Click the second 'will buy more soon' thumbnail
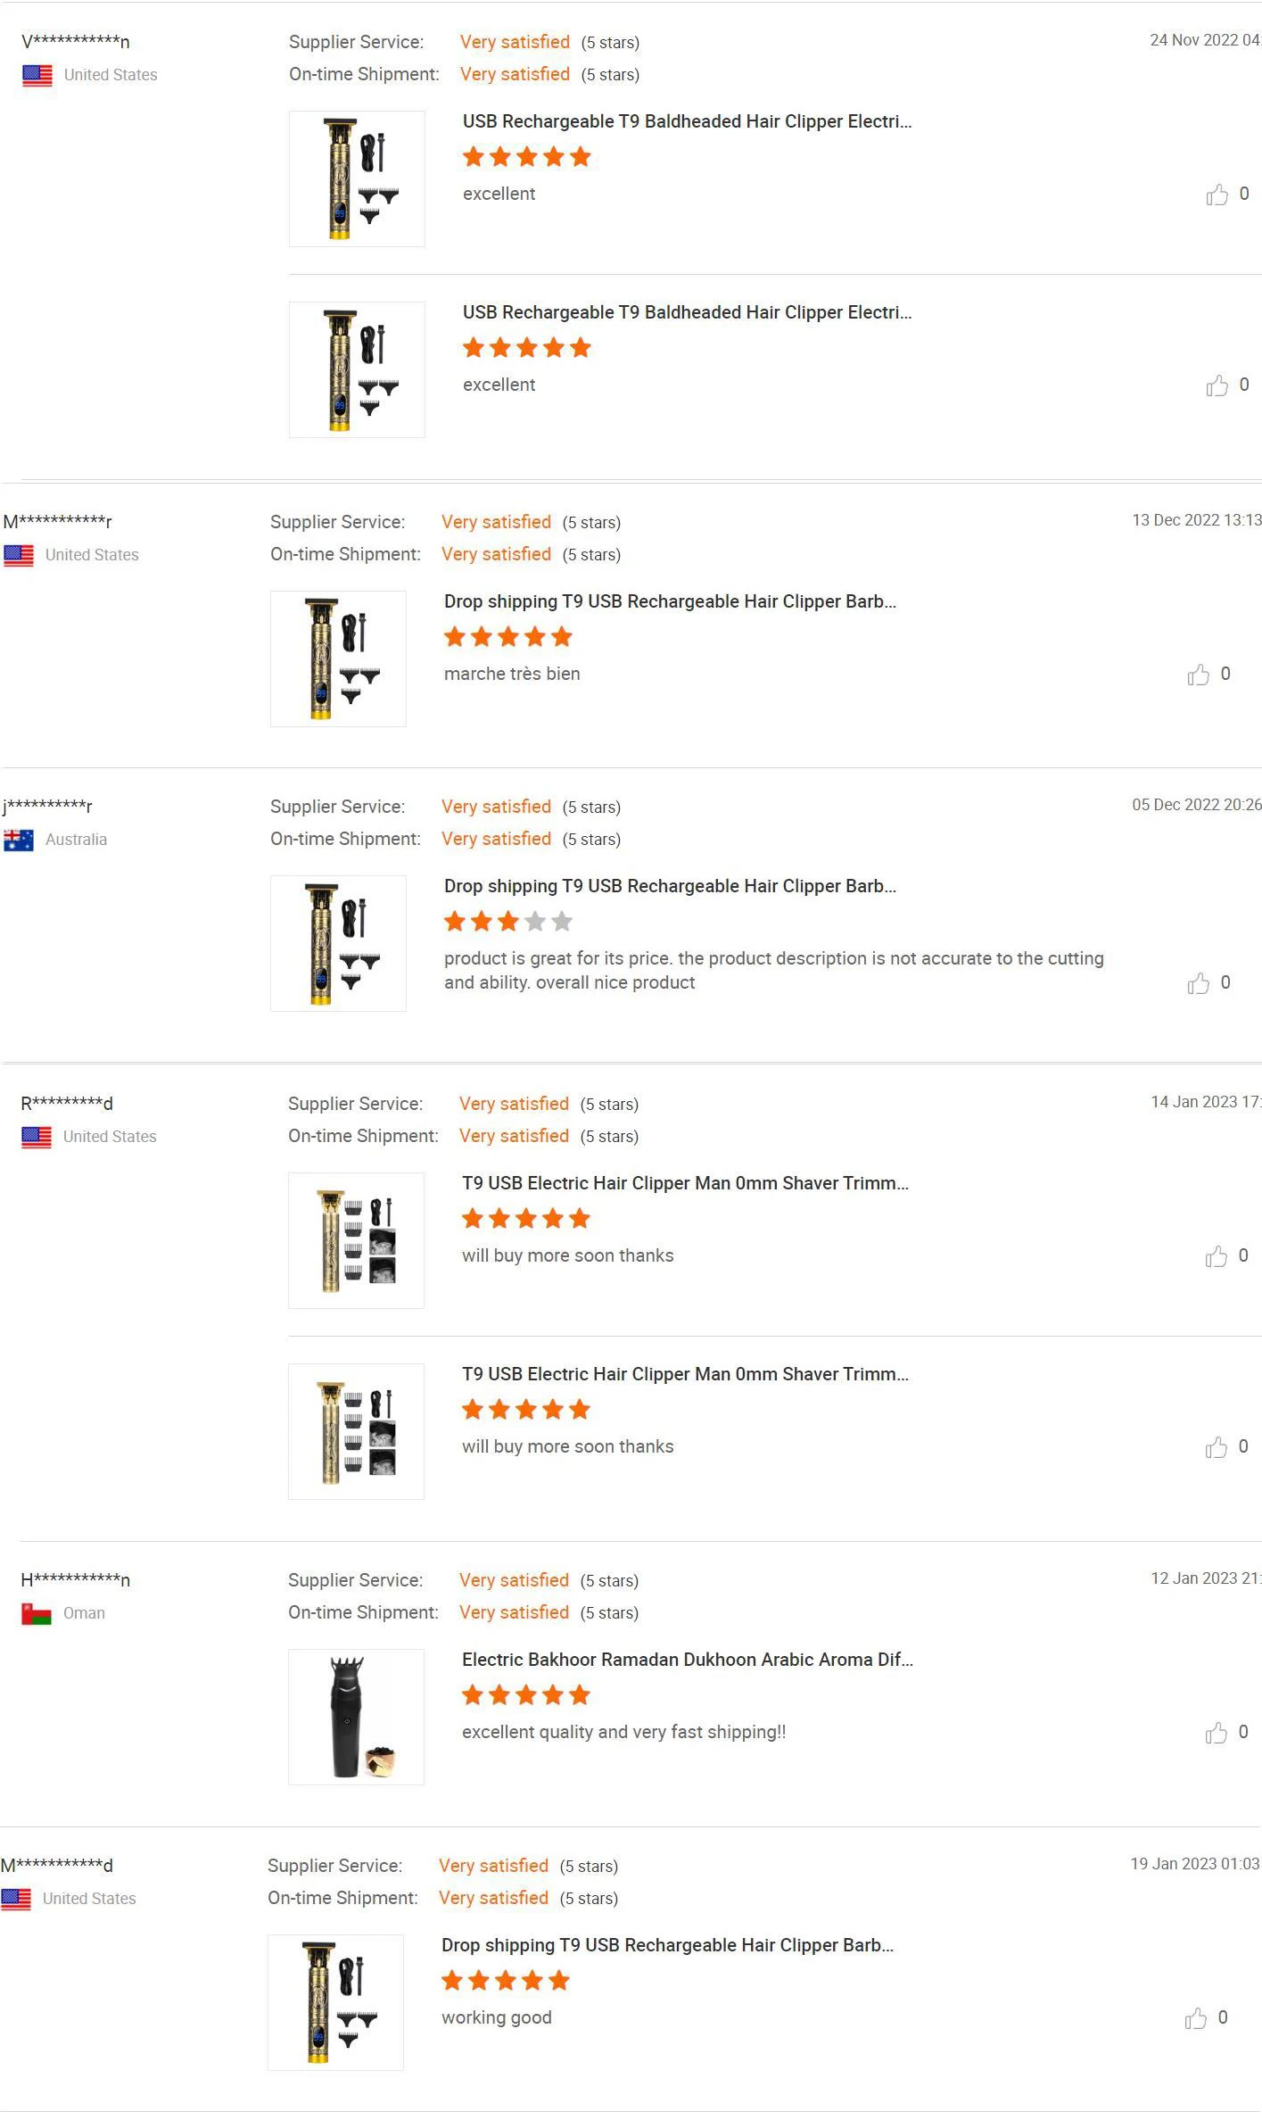This screenshot has height=2112, width=1262. tap(356, 1431)
